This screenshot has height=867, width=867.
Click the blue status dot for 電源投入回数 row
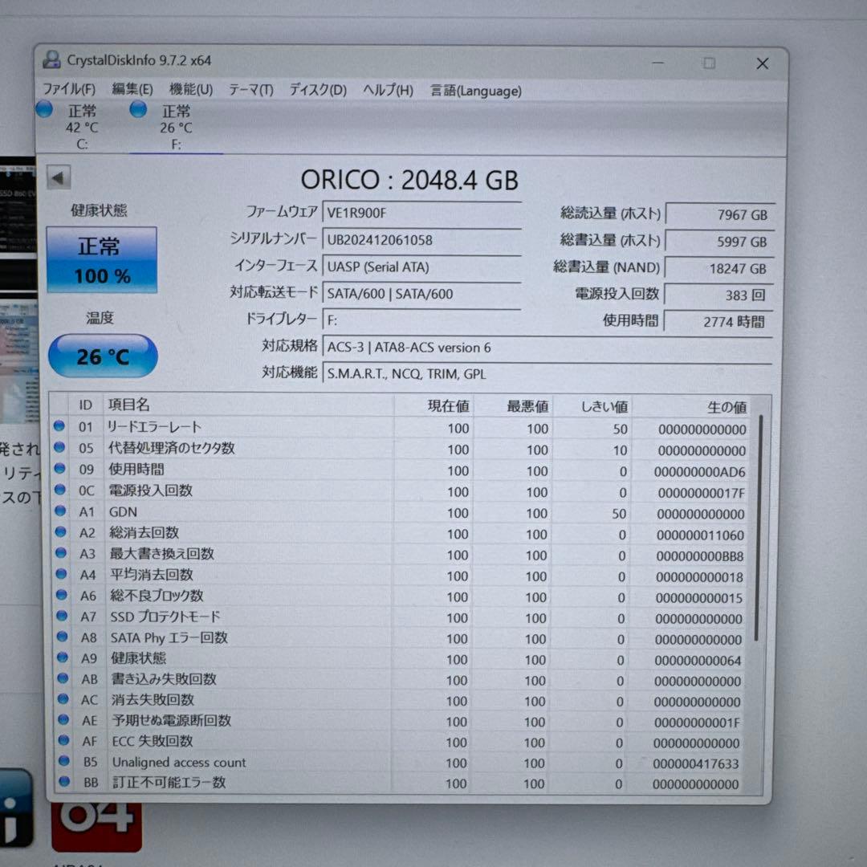(60, 490)
